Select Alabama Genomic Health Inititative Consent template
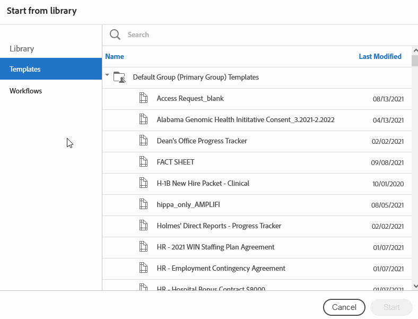 257,120
